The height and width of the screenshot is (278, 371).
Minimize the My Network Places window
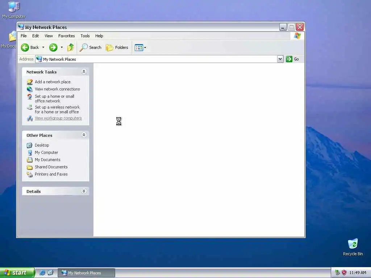(x=283, y=27)
